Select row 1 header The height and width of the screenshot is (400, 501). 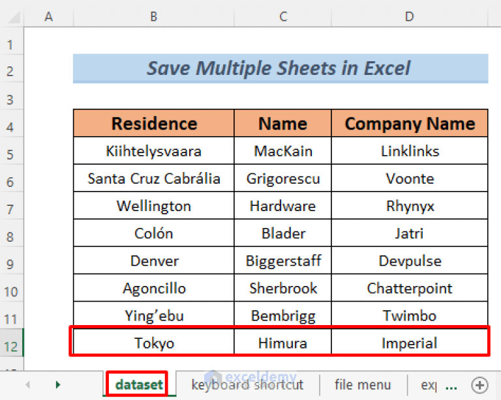click(x=12, y=42)
